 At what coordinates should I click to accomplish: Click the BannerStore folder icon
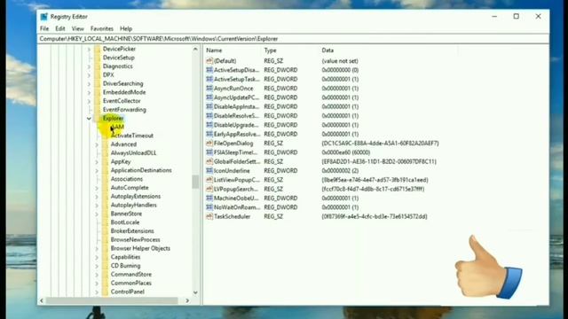(105, 214)
